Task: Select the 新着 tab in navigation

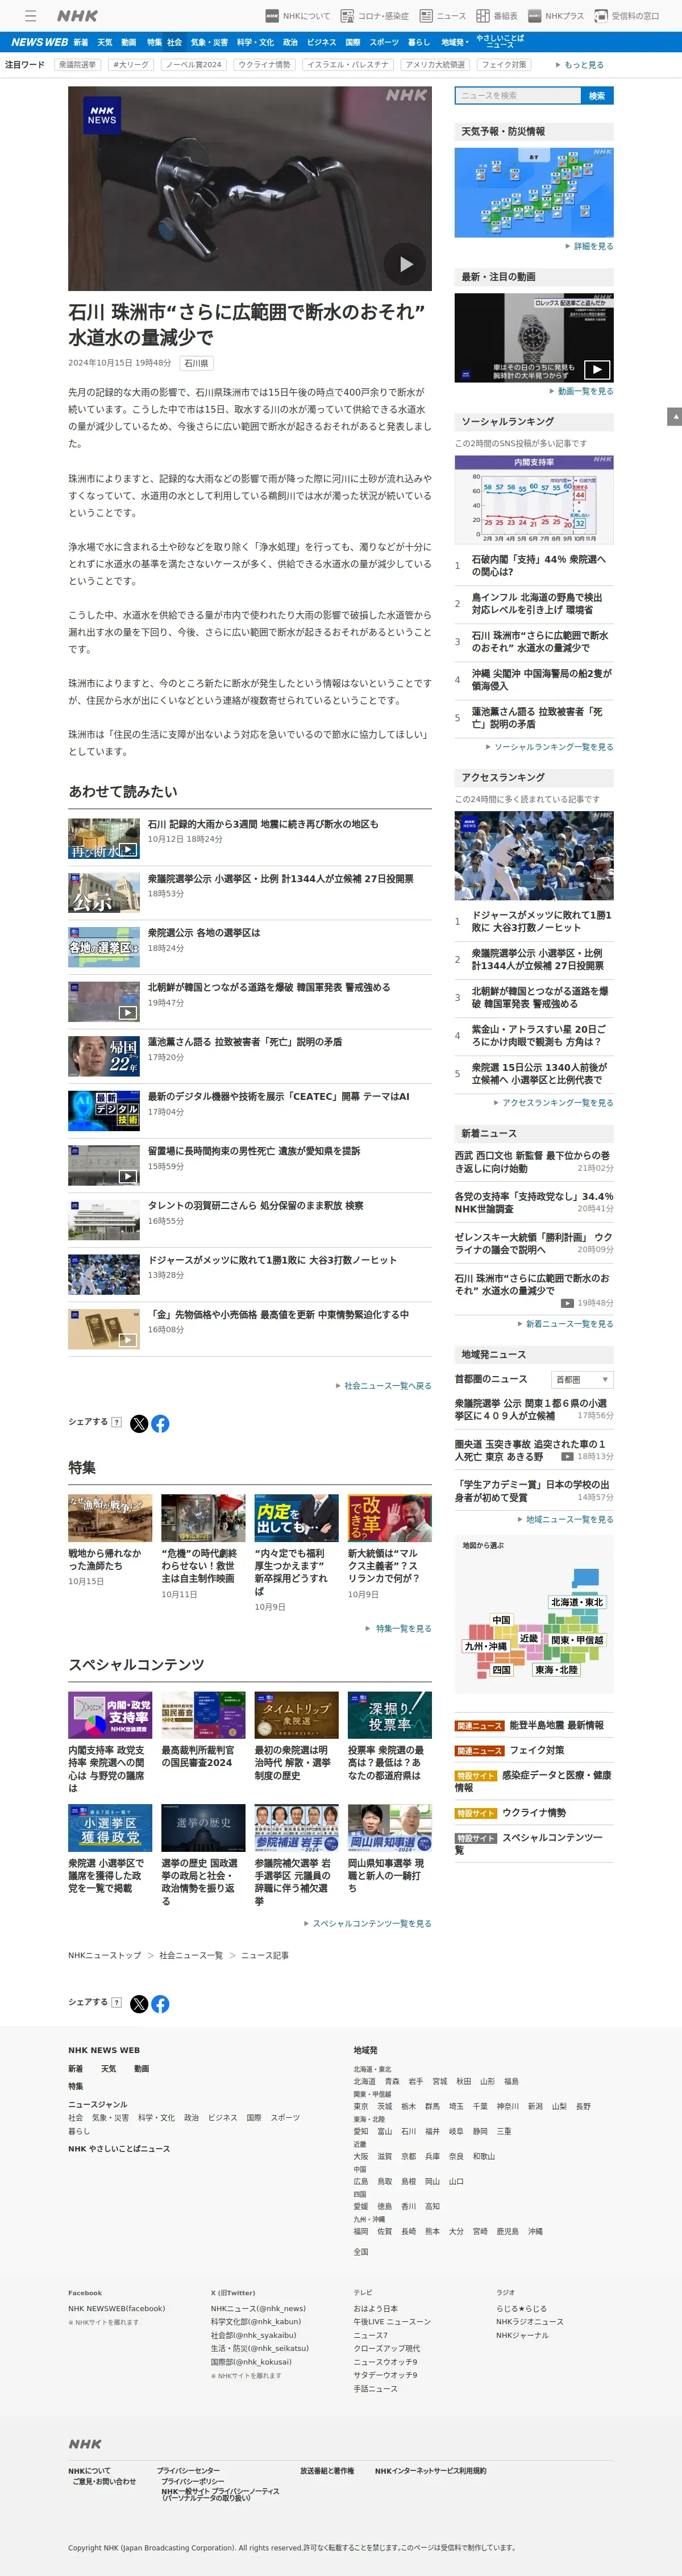Action: coord(81,42)
